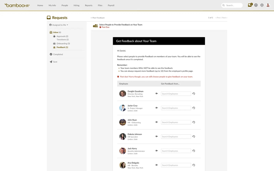Click the name 'Javier Cruz'
Viewport: 274px width, 171px height.
[x=133, y=105]
